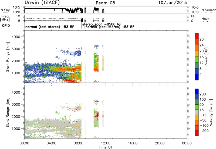Viewport: 216px width, 149px height.
Task: Click the '60' tick on the Nave axis
Action: coord(193,16)
